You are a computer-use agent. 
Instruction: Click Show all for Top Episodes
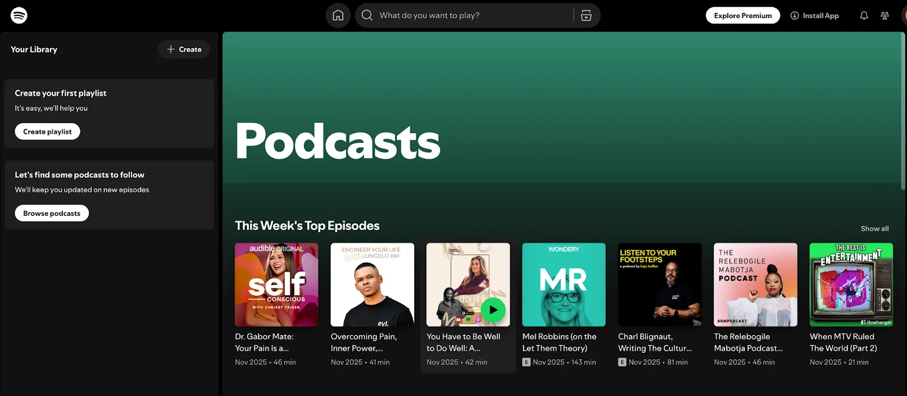click(875, 229)
